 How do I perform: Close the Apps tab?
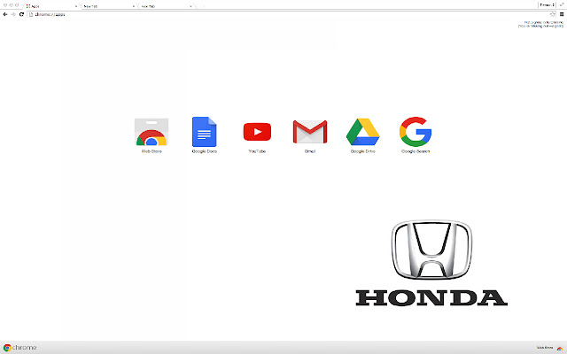[76, 6]
